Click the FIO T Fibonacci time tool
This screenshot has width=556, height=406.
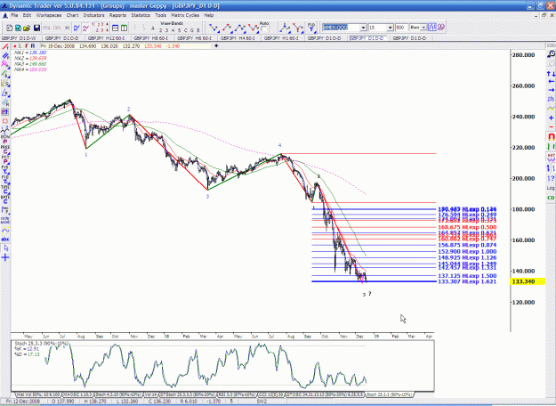[311, 28]
